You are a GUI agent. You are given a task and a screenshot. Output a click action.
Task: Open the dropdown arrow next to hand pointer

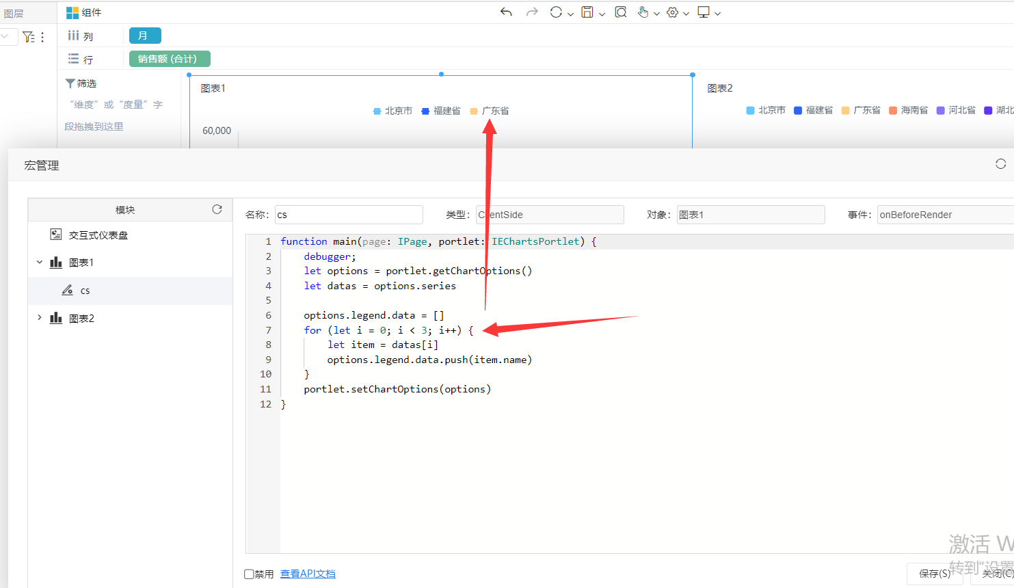pyautogui.click(x=656, y=14)
